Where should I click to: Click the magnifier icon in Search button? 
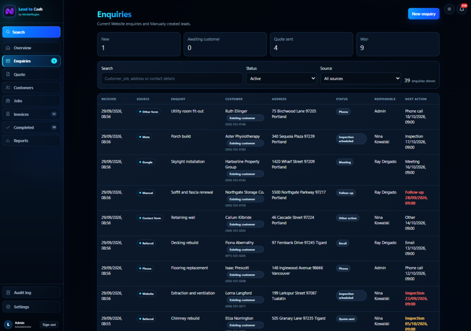(x=8, y=32)
